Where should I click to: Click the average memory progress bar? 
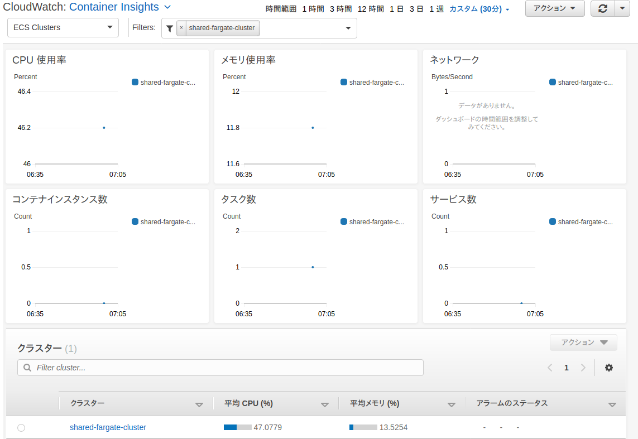point(363,427)
